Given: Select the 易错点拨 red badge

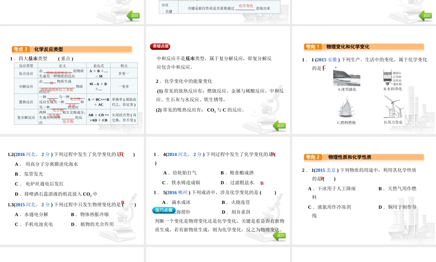Looking at the screenshot, I should coord(160,47).
